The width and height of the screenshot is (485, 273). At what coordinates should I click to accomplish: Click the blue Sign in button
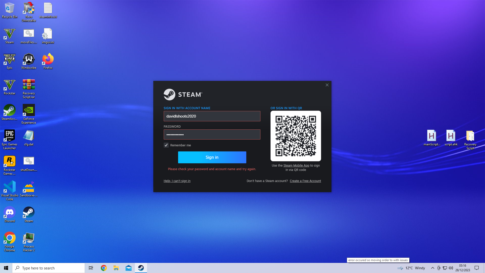212,157
